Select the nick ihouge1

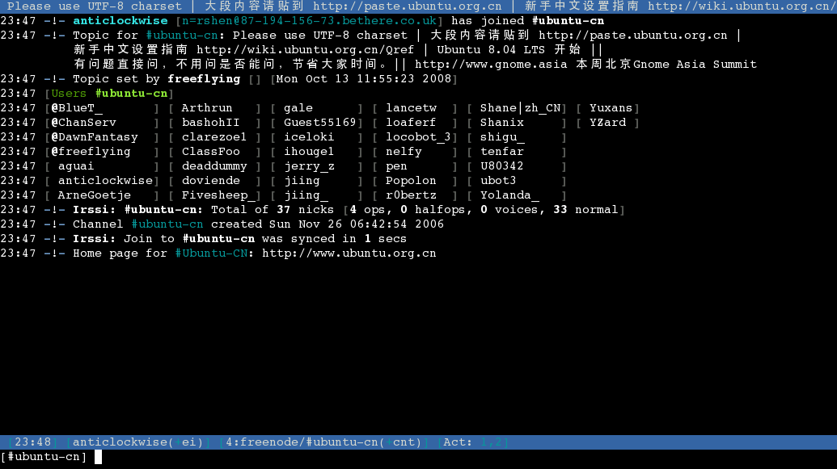pos(309,152)
